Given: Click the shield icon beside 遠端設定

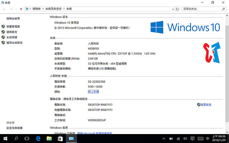Looking at the screenshot, I should tap(3, 32).
